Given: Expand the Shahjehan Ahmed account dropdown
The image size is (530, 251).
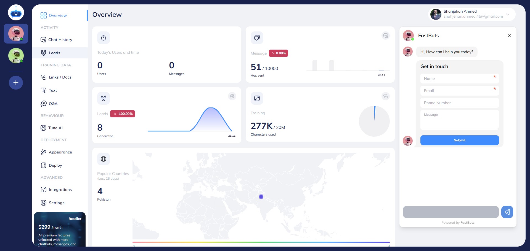Looking at the screenshot, I should coord(507,14).
